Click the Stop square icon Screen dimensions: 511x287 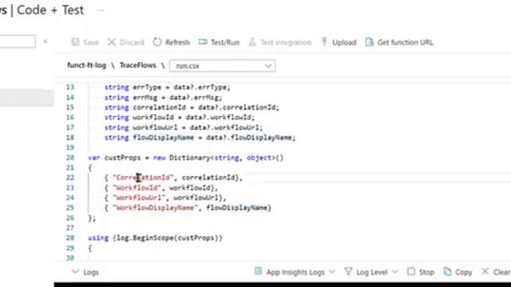click(411, 271)
